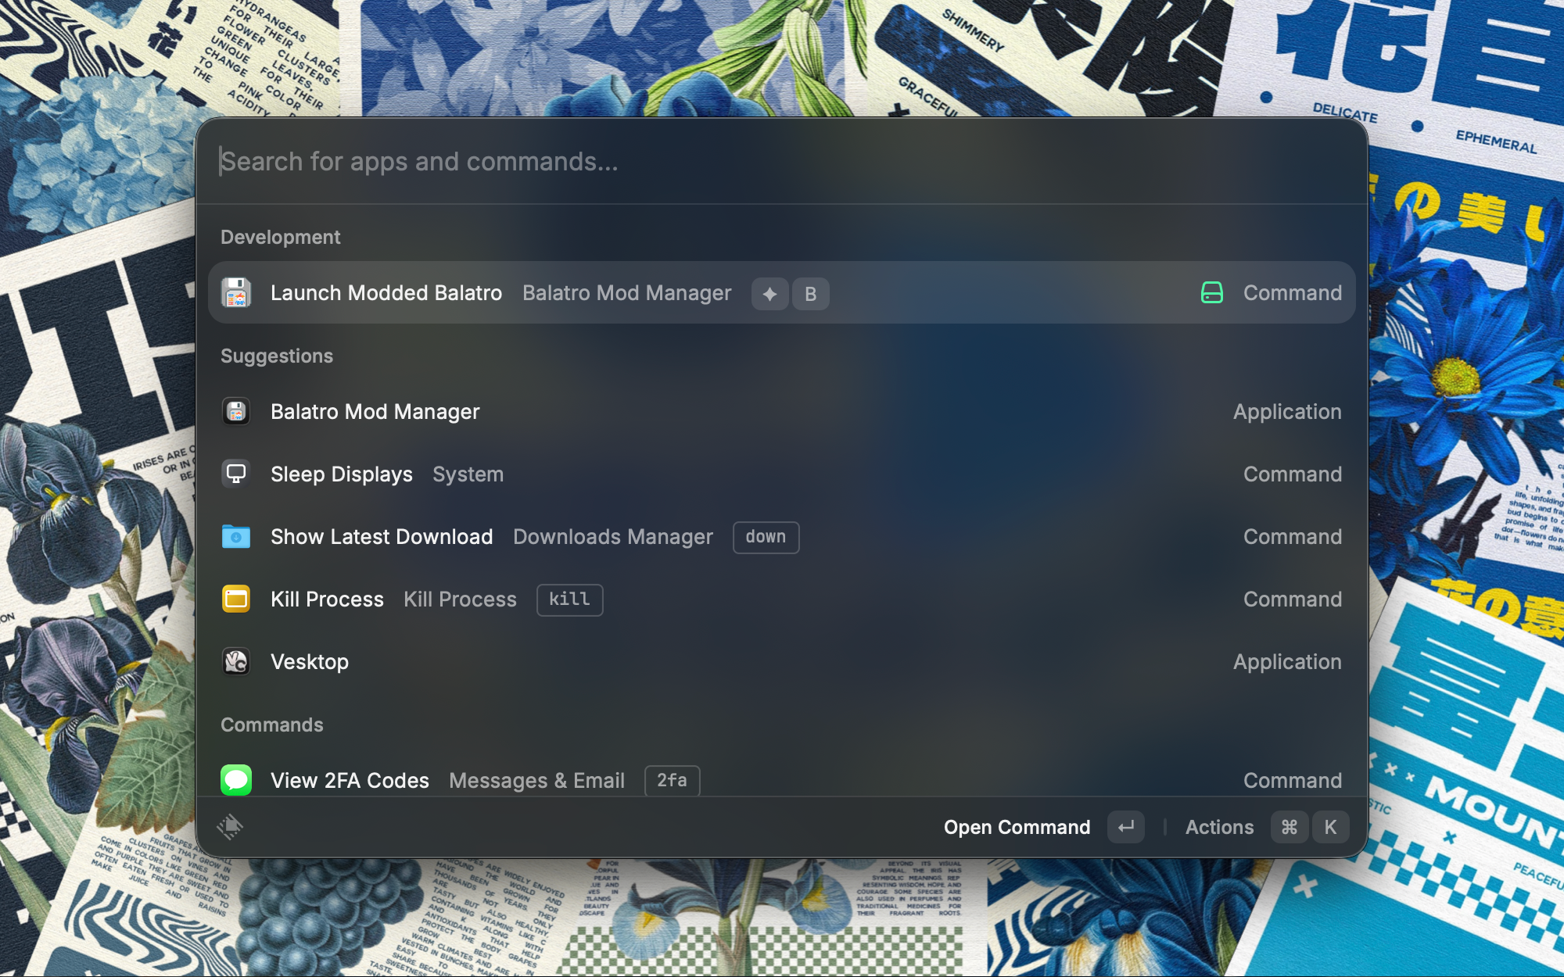Click the green Command type icon
The width and height of the screenshot is (1564, 977).
(x=1212, y=293)
